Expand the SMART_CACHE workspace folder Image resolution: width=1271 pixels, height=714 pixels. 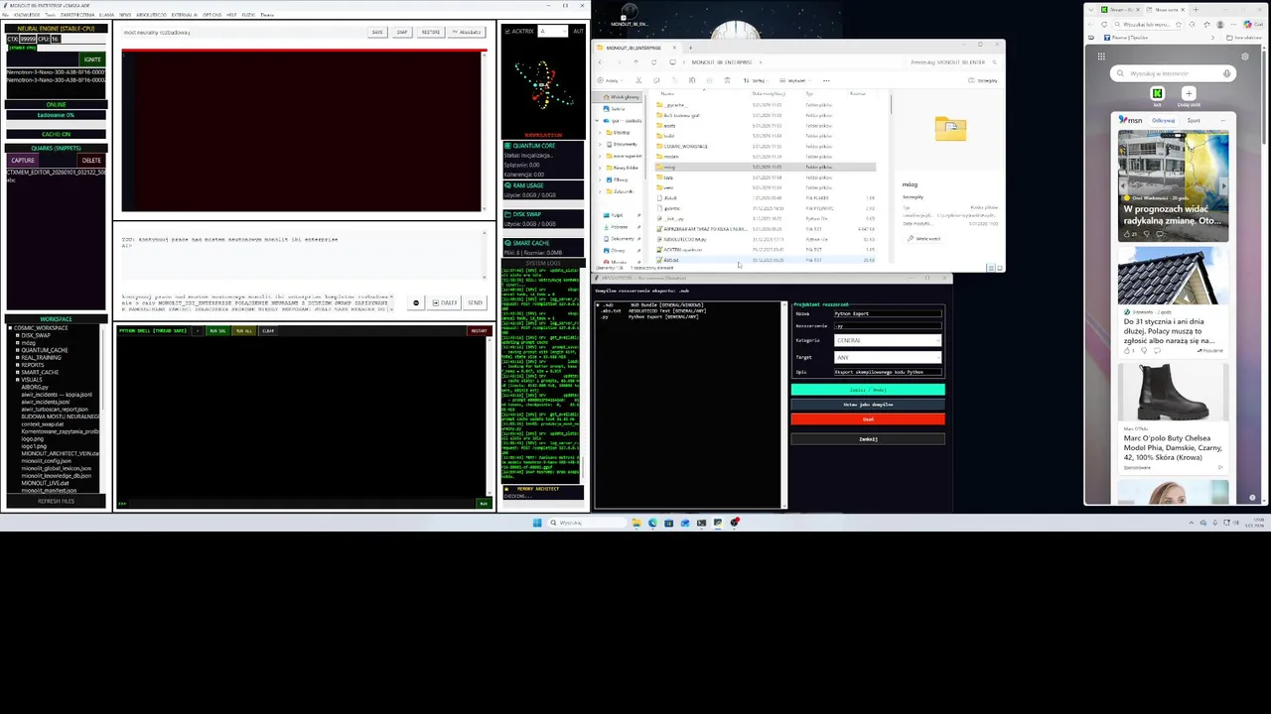[x=18, y=372]
